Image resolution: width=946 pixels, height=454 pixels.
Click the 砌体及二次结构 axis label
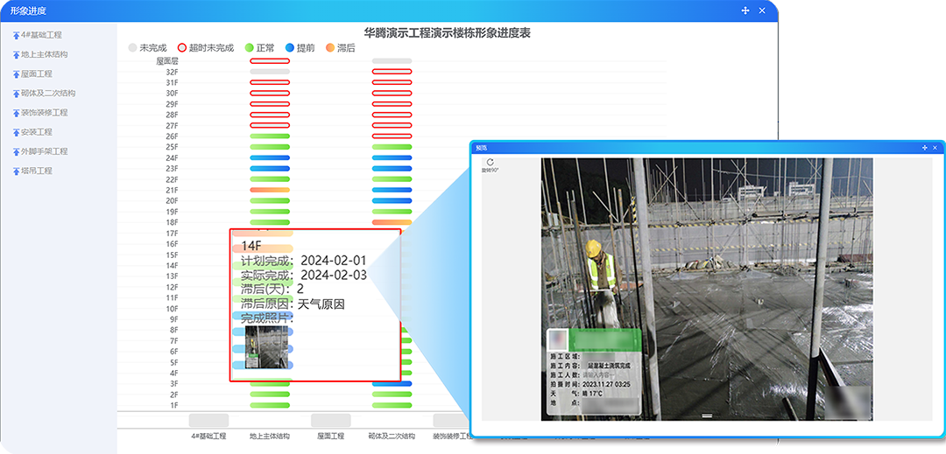click(x=392, y=436)
